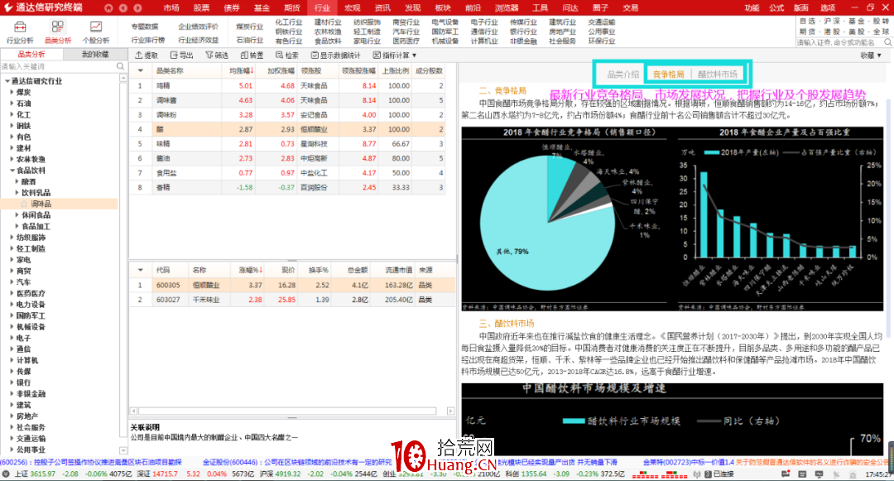Open 企业绩效评价 link
The image size is (894, 481).
pos(198,26)
